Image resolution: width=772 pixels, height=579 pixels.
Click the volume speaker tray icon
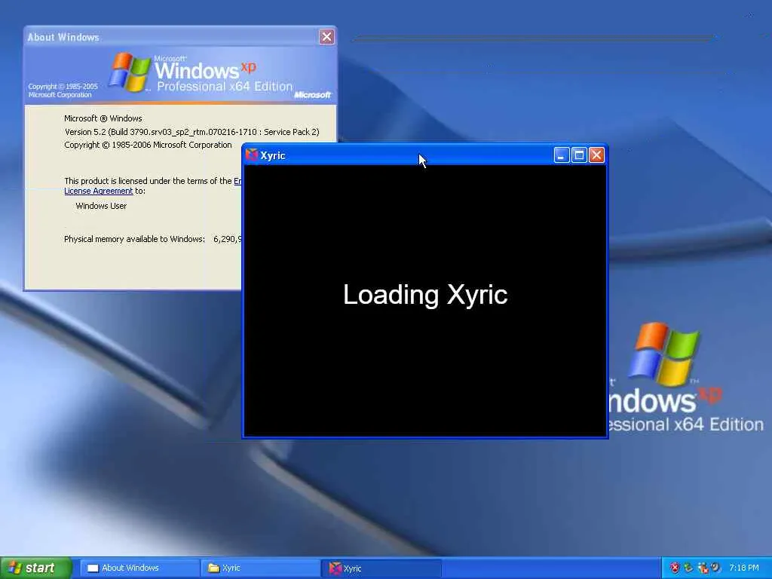715,568
